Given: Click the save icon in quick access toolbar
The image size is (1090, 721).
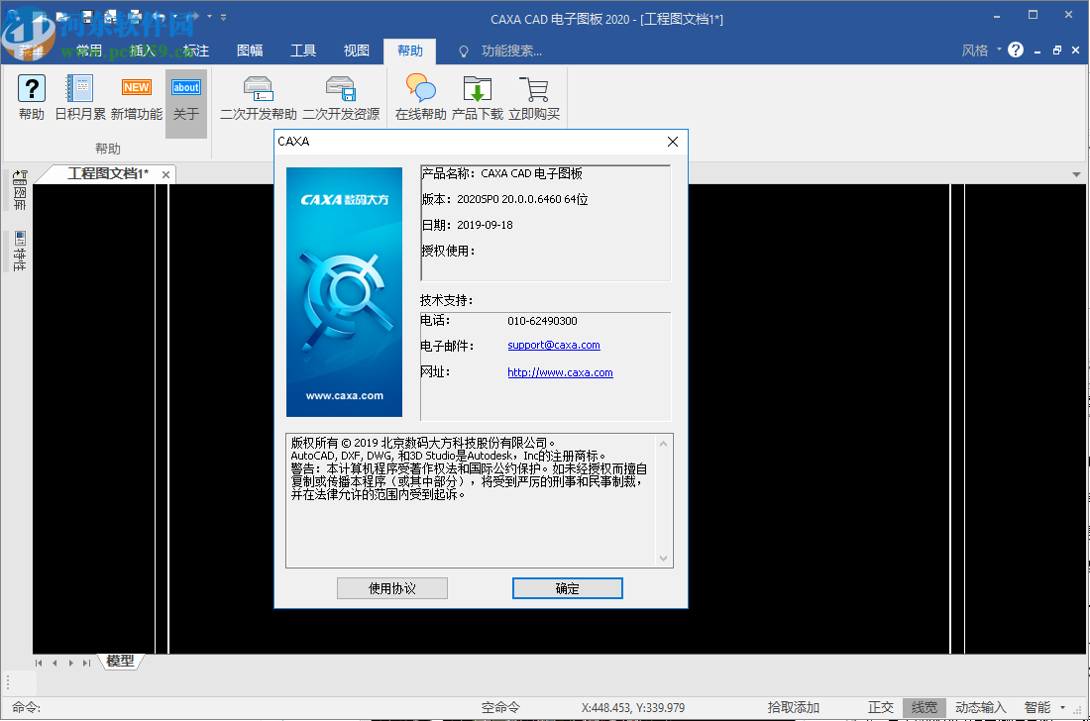Looking at the screenshot, I should [x=87, y=16].
